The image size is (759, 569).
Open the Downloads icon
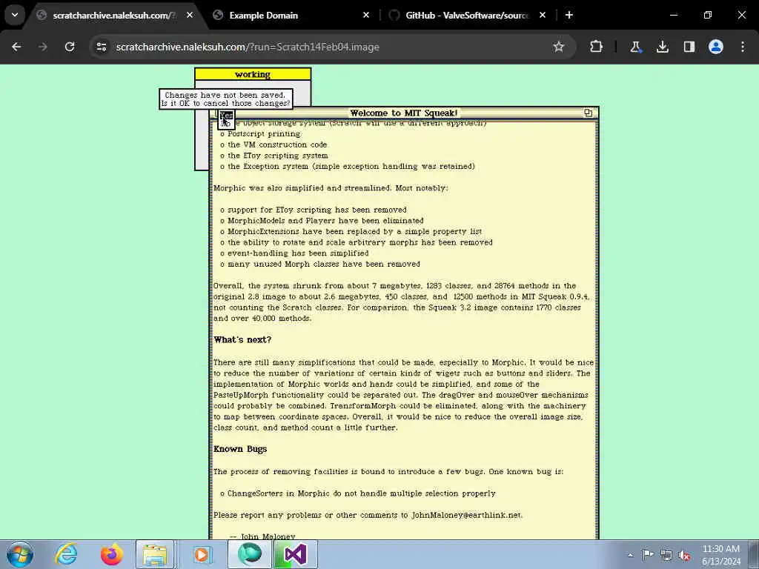point(663,47)
